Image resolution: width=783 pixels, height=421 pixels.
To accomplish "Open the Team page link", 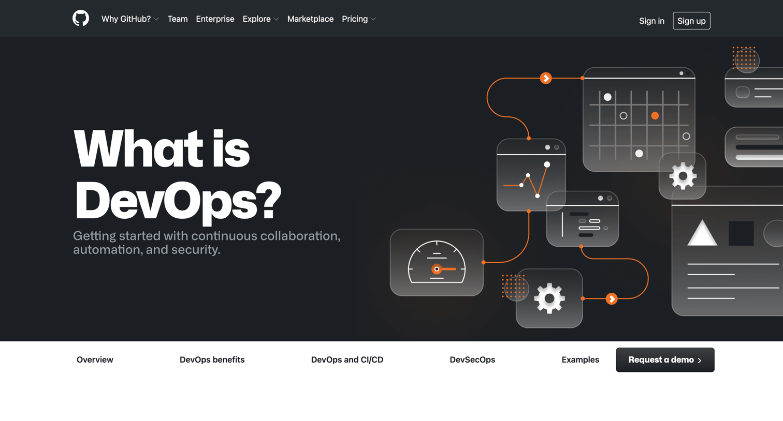I will coord(178,19).
